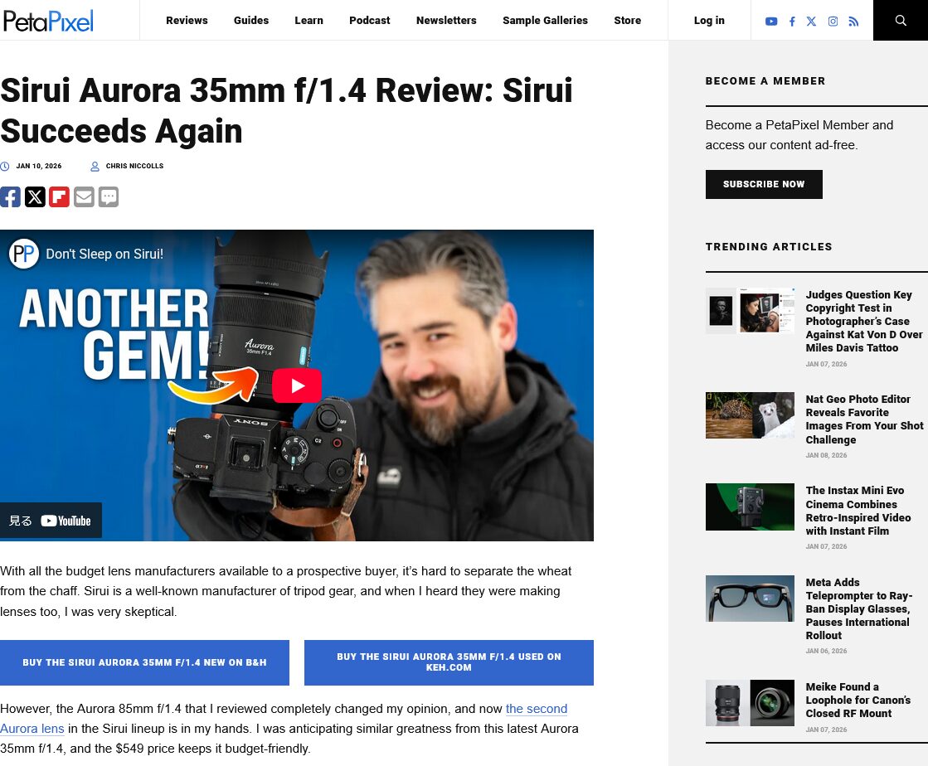Go to Sample Galleries section

545,20
